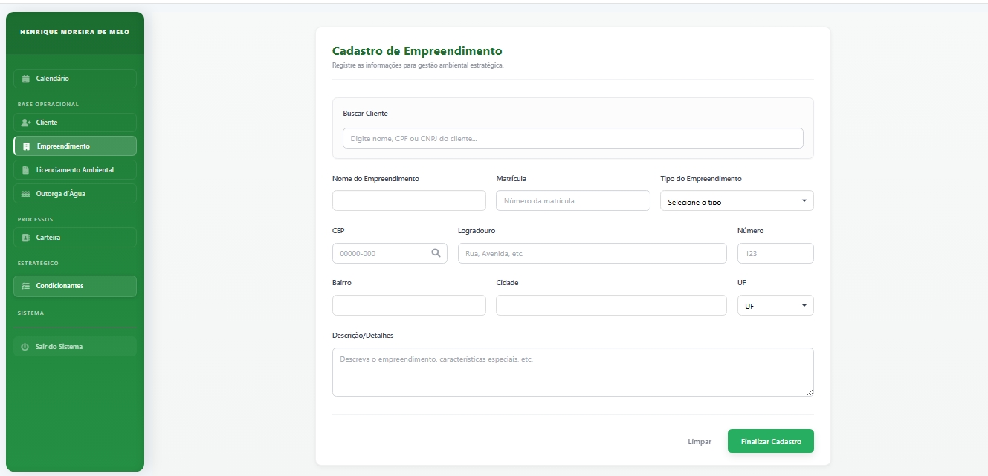The image size is (988, 476).
Task: Click the checklist icon beside Condicionantes
Action: click(x=26, y=286)
